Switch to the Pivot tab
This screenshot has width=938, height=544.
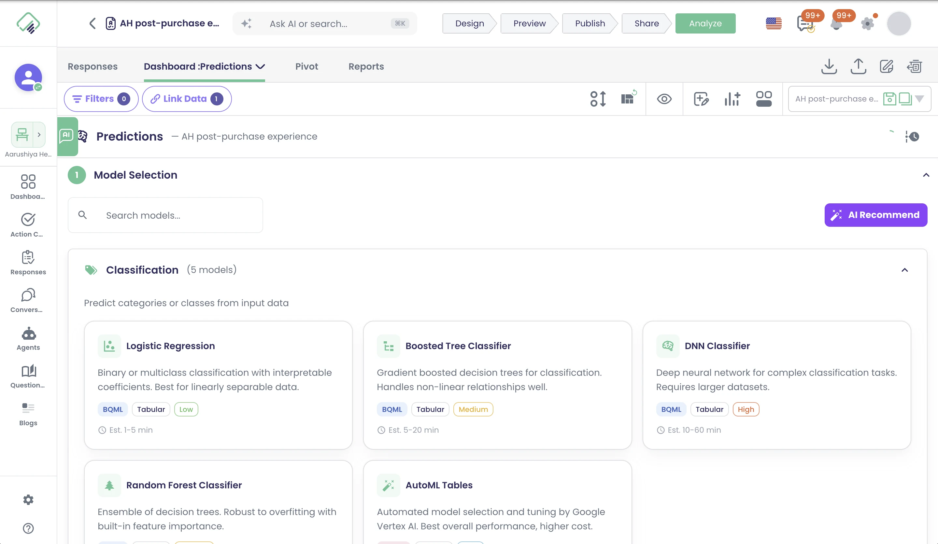[307, 67]
